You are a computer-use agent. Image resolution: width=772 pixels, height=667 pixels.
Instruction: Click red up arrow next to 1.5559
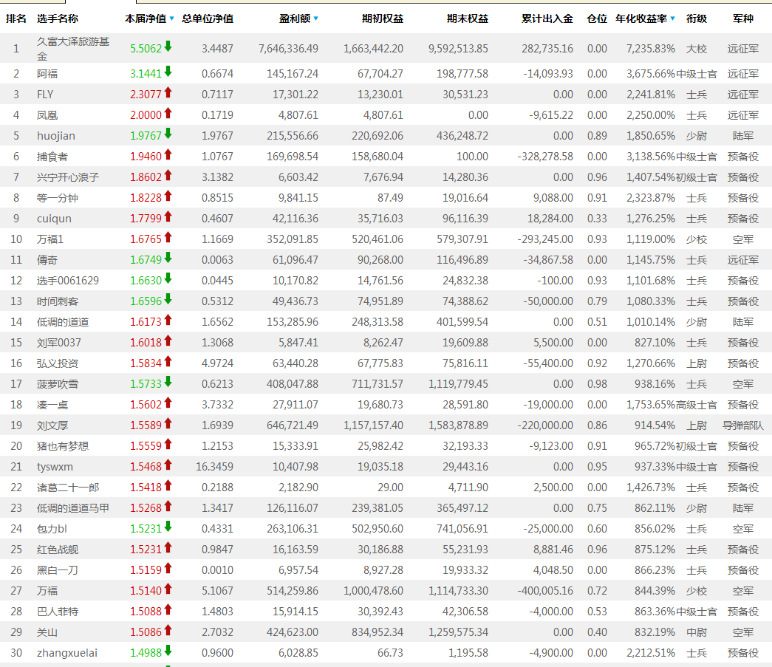point(168,443)
